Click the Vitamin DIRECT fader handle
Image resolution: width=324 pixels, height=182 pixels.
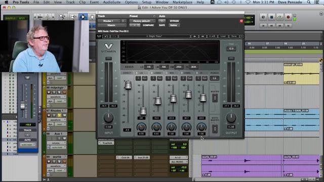click(x=128, y=85)
